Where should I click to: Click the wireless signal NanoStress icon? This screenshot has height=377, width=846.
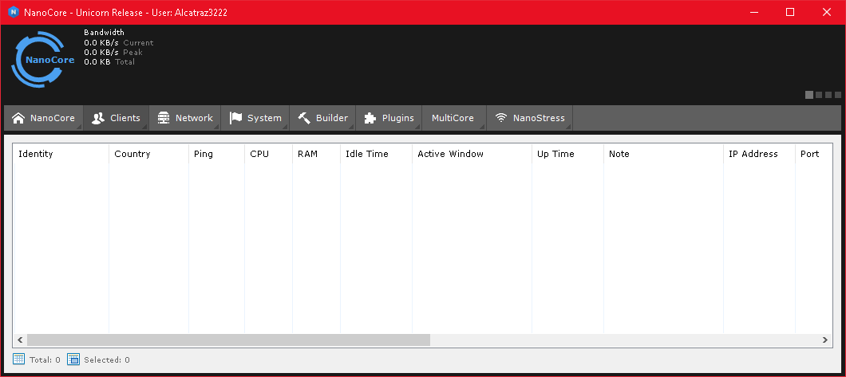pyautogui.click(x=501, y=118)
